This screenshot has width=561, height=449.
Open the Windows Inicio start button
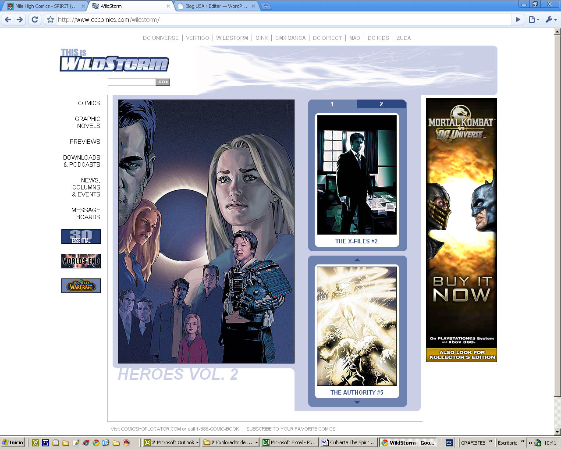[12, 442]
